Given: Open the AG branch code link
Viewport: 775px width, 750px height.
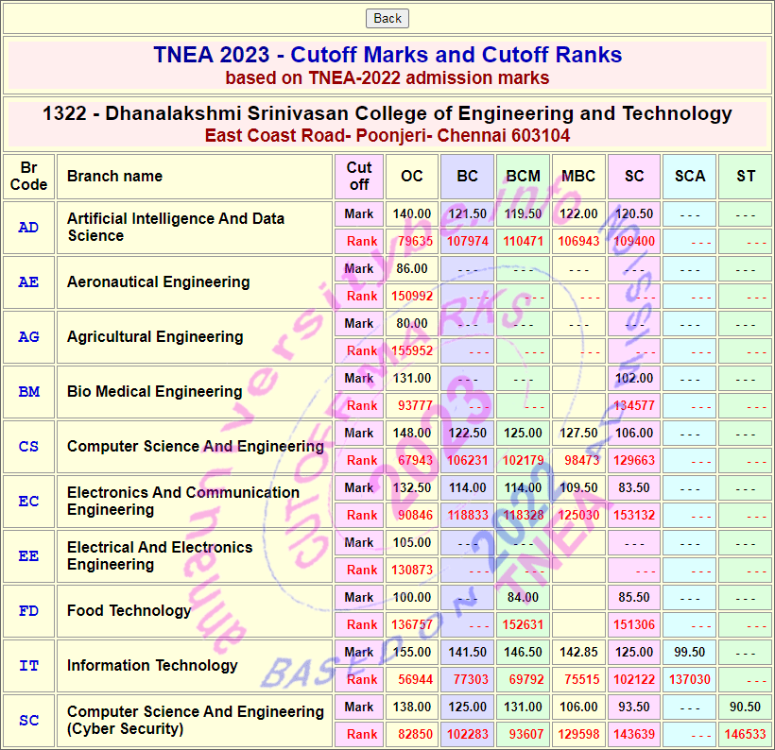Looking at the screenshot, I should click(x=28, y=337).
